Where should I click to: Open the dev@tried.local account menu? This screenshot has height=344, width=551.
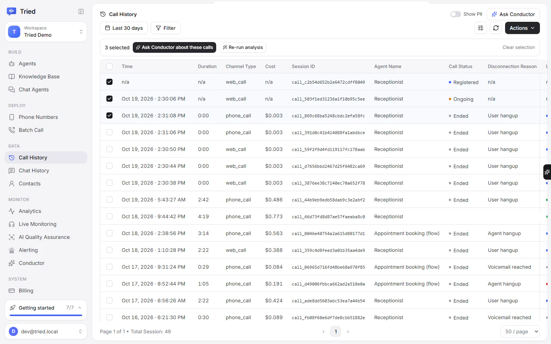tap(46, 331)
